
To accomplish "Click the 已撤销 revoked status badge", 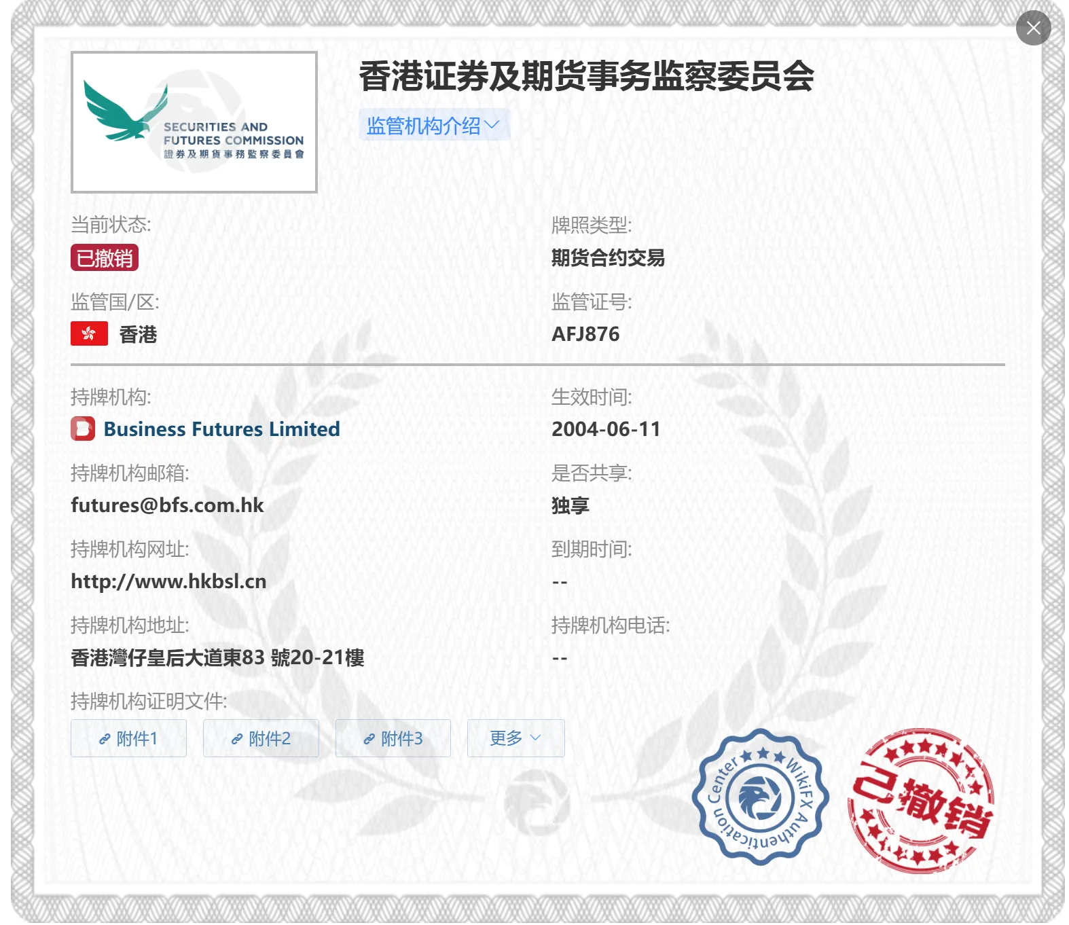I will tap(105, 258).
